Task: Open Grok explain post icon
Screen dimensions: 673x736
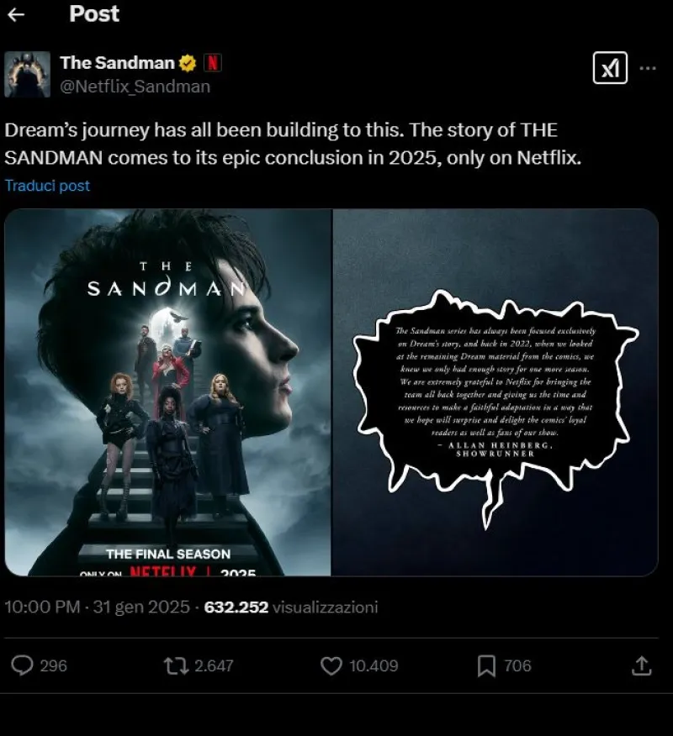Action: tap(610, 68)
